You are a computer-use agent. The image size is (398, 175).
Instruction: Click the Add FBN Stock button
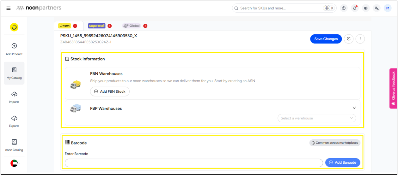[x=110, y=91]
